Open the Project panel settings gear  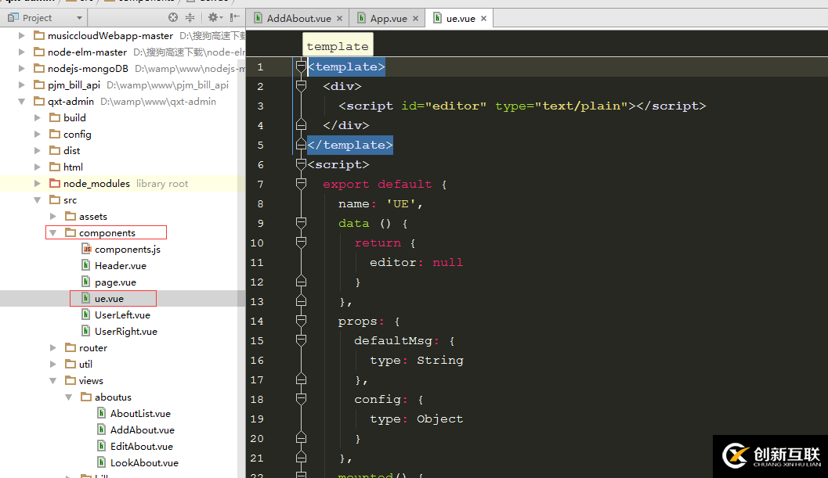coord(212,17)
